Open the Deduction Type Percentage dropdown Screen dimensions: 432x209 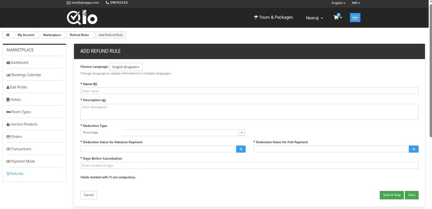[x=163, y=133]
